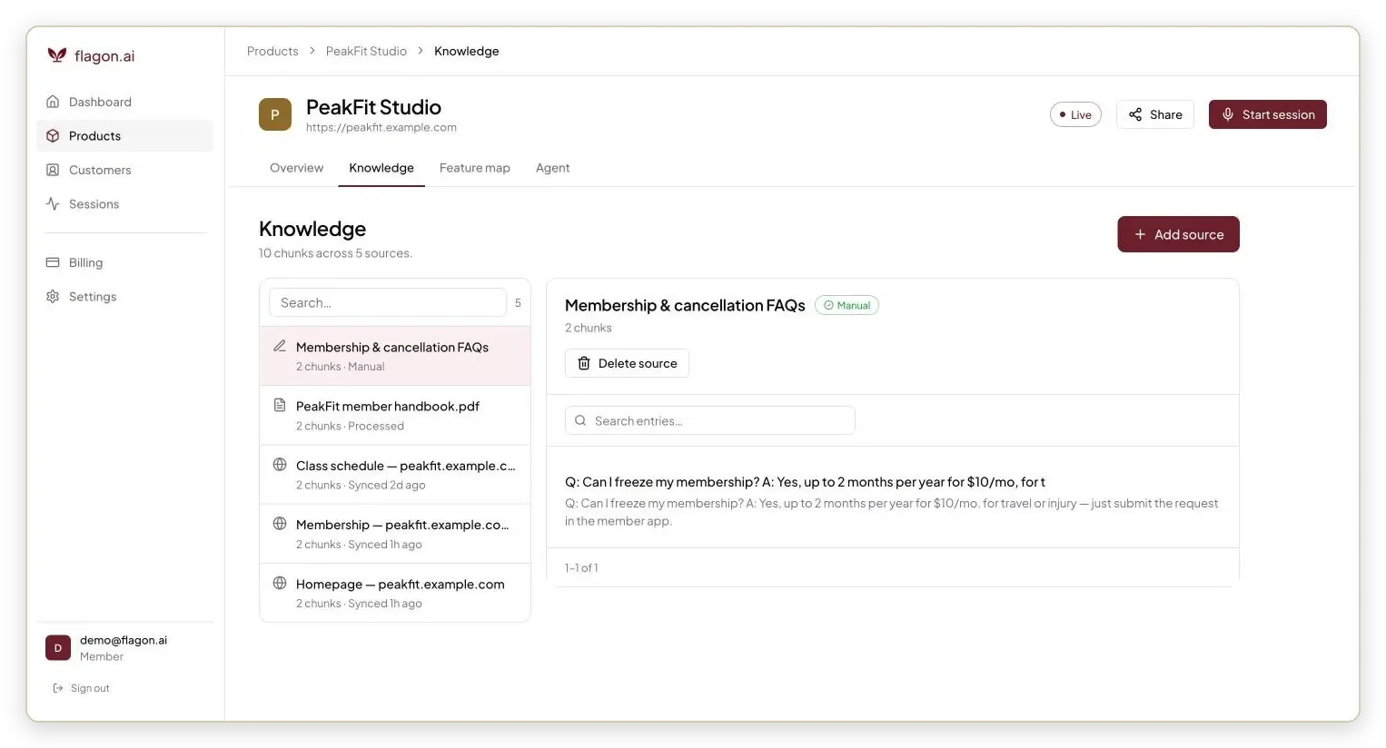Click the https://peakfit.example.com URL text
Image resolution: width=1386 pixels, height=748 pixels.
click(x=381, y=127)
